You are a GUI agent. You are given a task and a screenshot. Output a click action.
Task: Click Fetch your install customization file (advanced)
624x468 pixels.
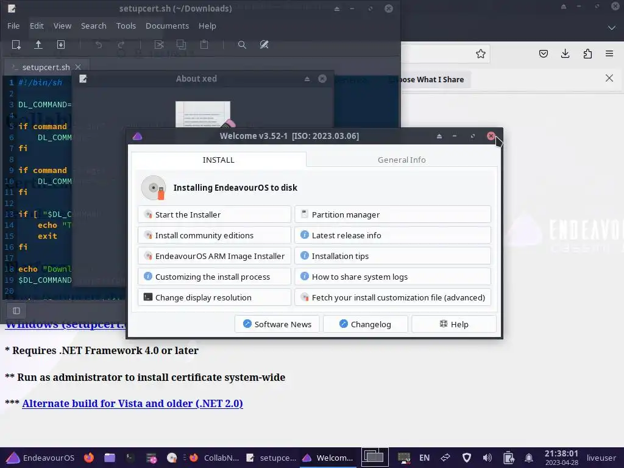coord(392,297)
